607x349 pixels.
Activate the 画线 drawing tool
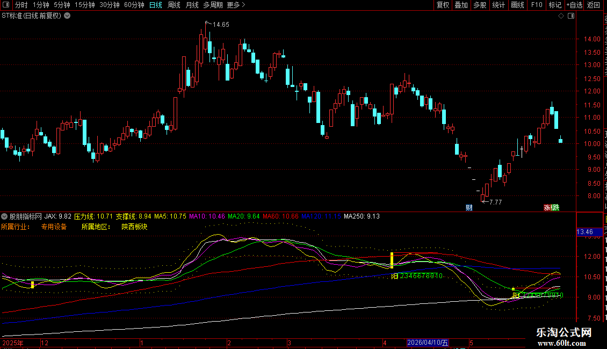(517, 5)
